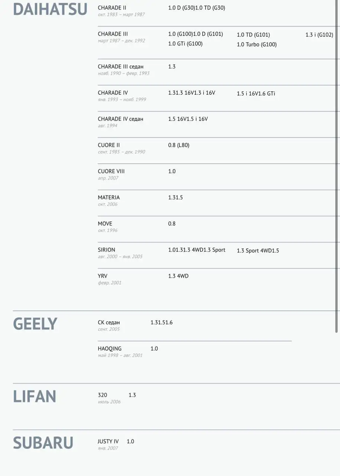Select the 1.0 Turbo (G100) engine variant

pyautogui.click(x=257, y=45)
